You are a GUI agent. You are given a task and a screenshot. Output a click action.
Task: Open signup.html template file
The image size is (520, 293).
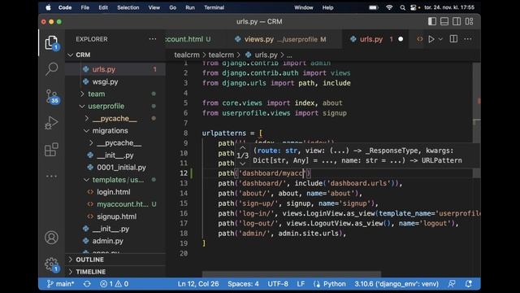tap(115, 216)
